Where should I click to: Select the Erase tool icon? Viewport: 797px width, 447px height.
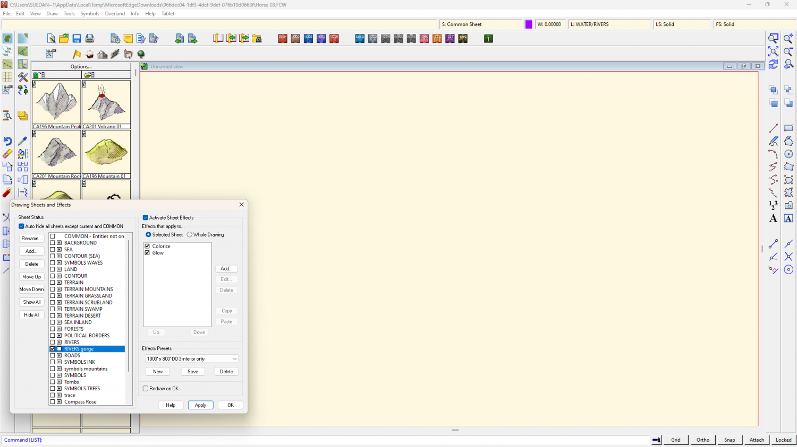7,154
